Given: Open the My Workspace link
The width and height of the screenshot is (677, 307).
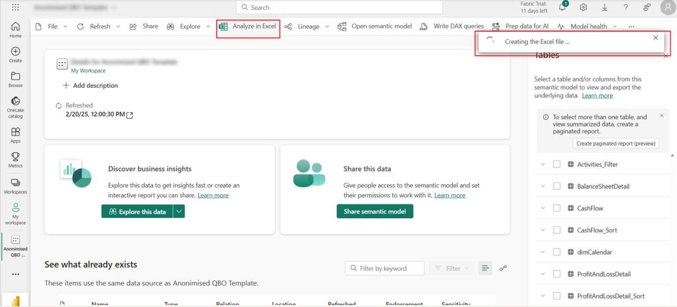Looking at the screenshot, I should pos(88,71).
